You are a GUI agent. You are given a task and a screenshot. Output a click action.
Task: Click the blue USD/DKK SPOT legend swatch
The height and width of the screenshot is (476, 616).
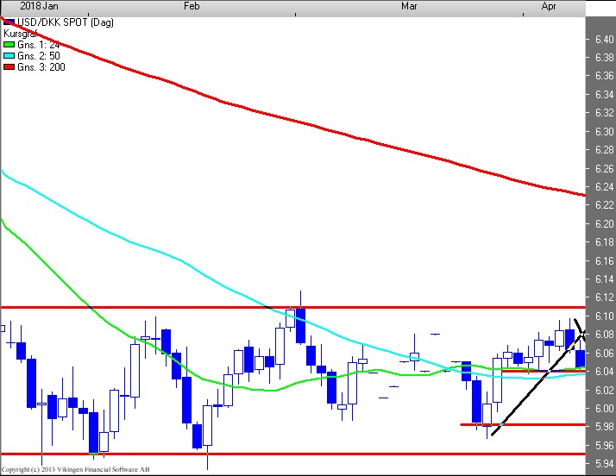click(9, 22)
